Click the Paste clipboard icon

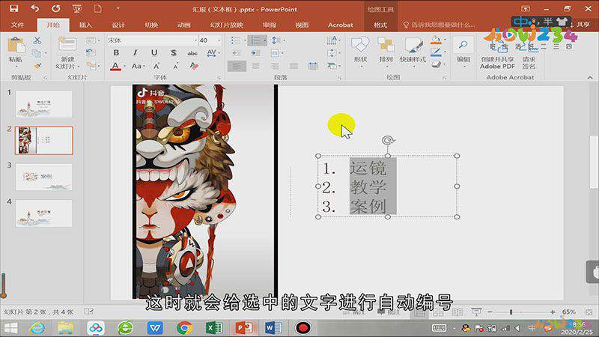[15, 46]
